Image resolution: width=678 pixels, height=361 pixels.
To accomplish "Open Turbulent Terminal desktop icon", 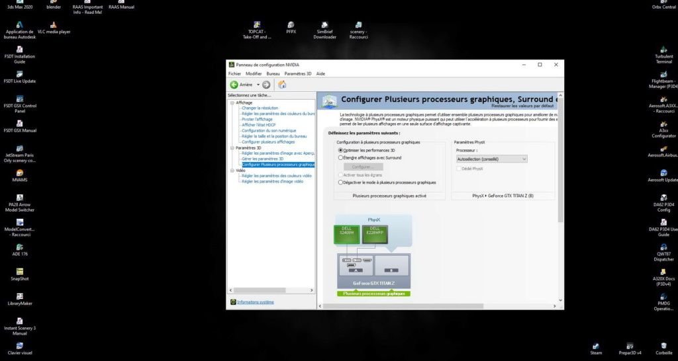I will (x=663, y=56).
